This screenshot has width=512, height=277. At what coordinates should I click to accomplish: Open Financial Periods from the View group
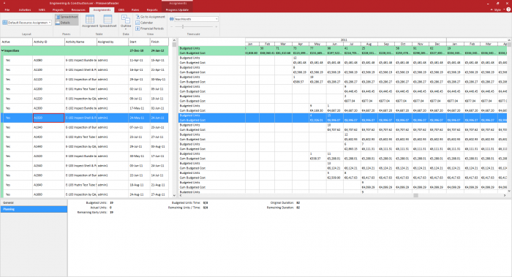pyautogui.click(x=149, y=29)
